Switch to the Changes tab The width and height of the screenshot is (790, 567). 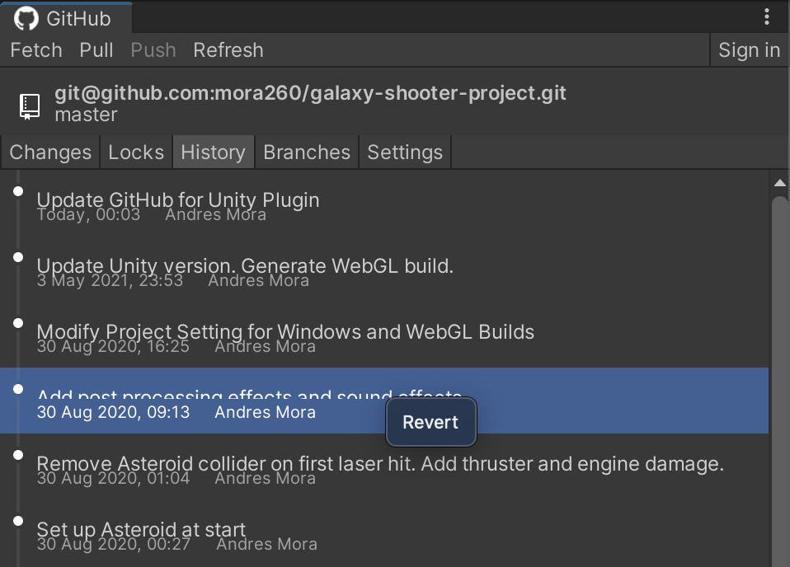tap(50, 152)
